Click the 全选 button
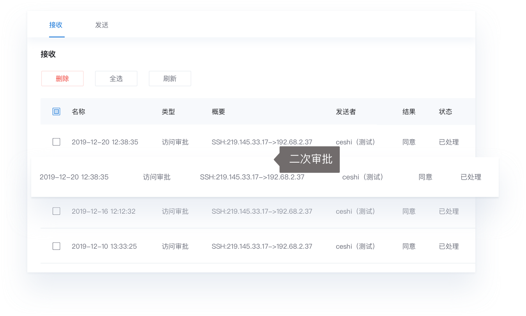Viewport: 526px width, 316px height. tap(116, 79)
